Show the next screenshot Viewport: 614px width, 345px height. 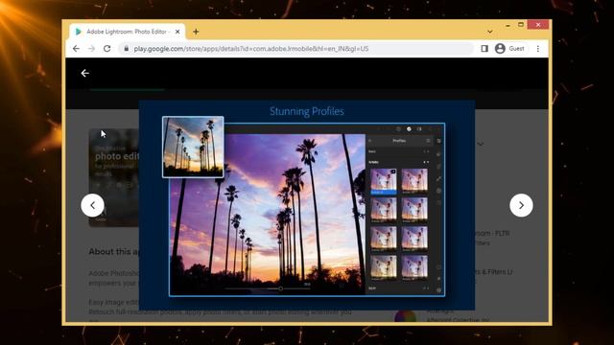[521, 205]
